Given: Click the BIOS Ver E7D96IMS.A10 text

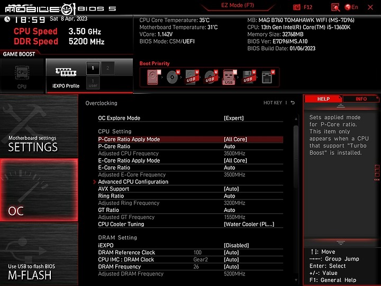Looking at the screenshot, I should pos(277,41).
